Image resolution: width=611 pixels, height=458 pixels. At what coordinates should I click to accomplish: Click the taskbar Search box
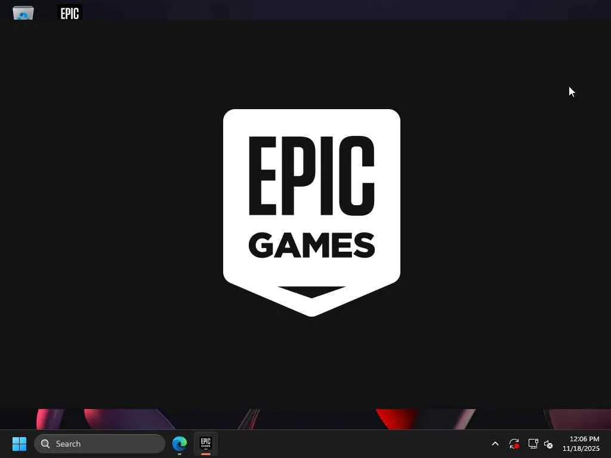[100, 444]
